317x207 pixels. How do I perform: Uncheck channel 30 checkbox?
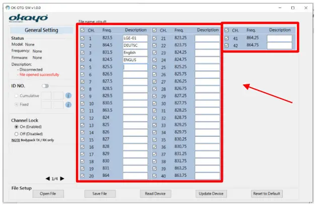(154, 103)
